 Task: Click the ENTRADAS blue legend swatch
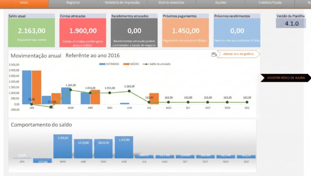102,64
